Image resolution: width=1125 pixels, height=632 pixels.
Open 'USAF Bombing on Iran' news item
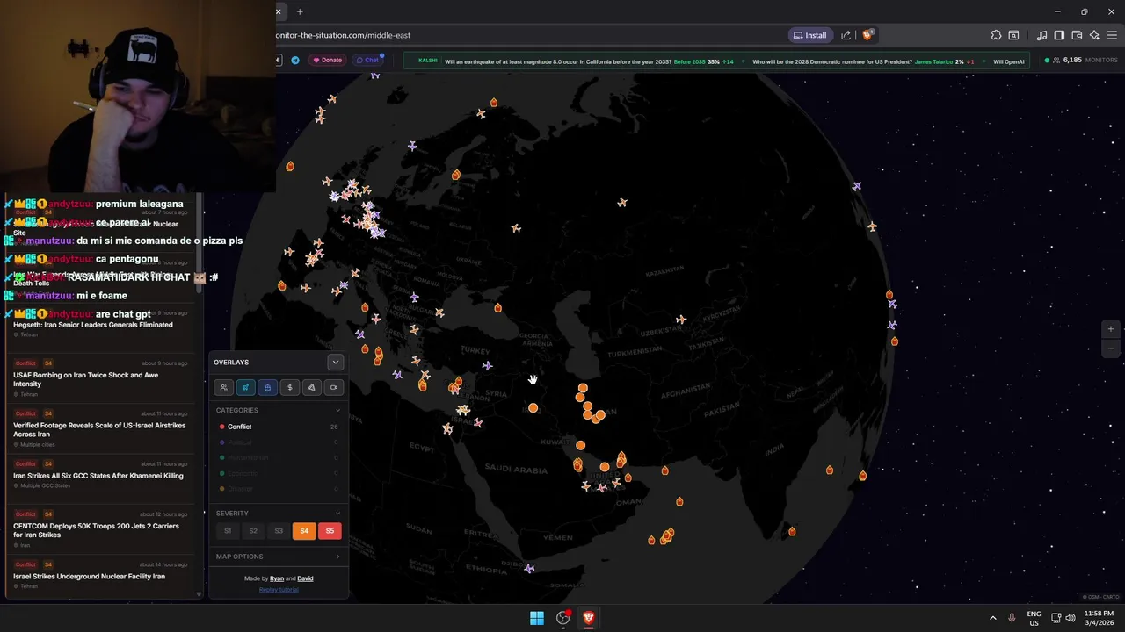tap(101, 378)
